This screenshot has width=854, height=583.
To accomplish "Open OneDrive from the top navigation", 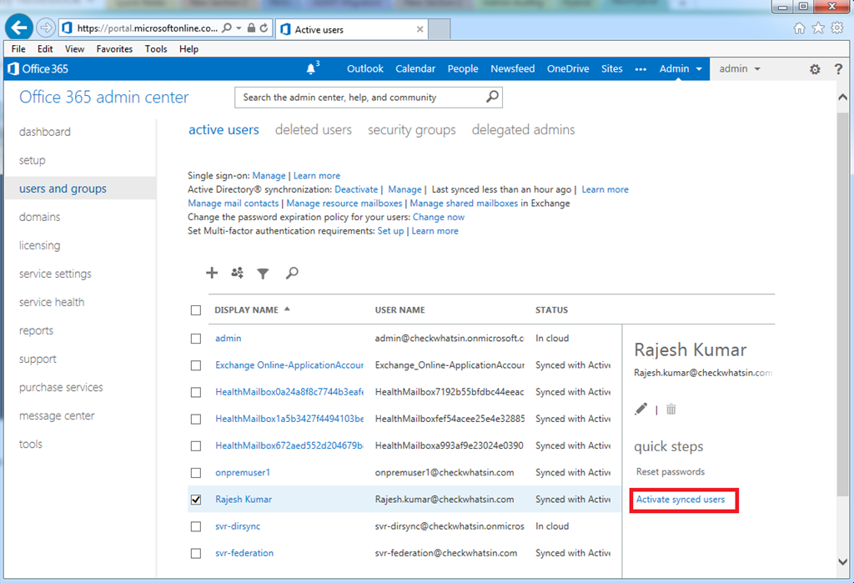I will (568, 68).
